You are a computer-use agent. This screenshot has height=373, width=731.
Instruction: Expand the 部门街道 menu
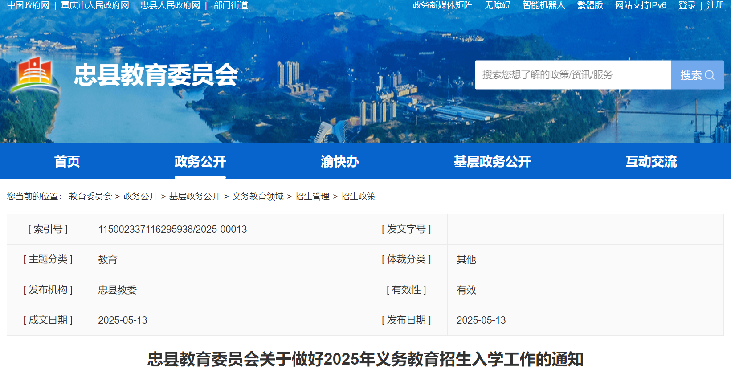tap(231, 5)
